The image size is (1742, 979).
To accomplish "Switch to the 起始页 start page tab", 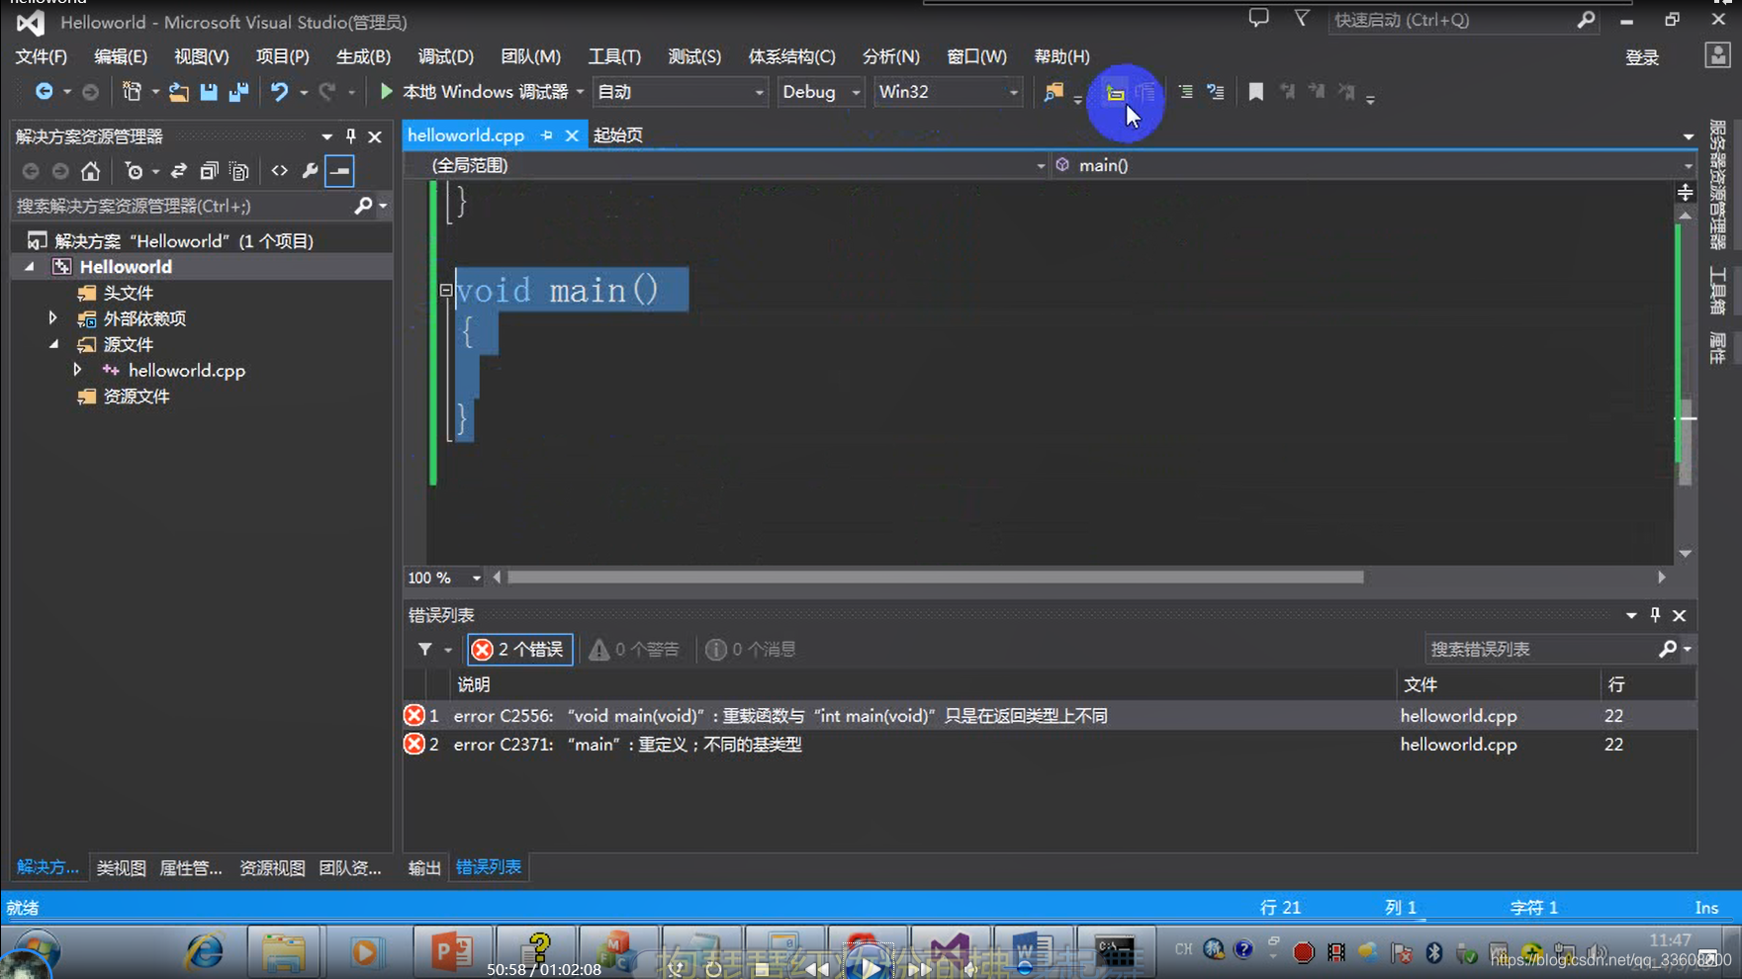I will pos(618,135).
